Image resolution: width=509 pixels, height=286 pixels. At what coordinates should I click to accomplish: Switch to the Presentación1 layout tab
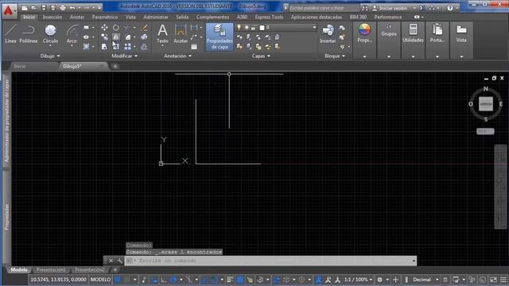(x=51, y=270)
